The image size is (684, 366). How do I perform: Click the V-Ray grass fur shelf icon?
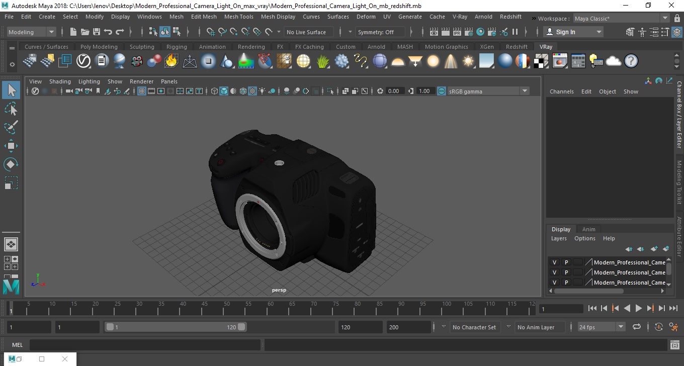(323, 61)
